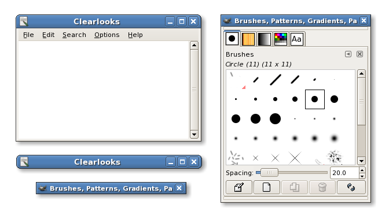This screenshot has width=389, height=219.
Task: Open the Fonts tab labeled Aa
Action: pyautogui.click(x=297, y=39)
